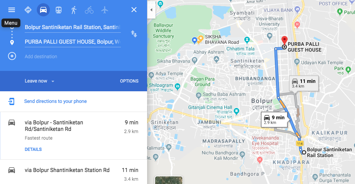The height and width of the screenshot is (184, 355).
Task: Select the best travel mode icon
Action: click(28, 10)
